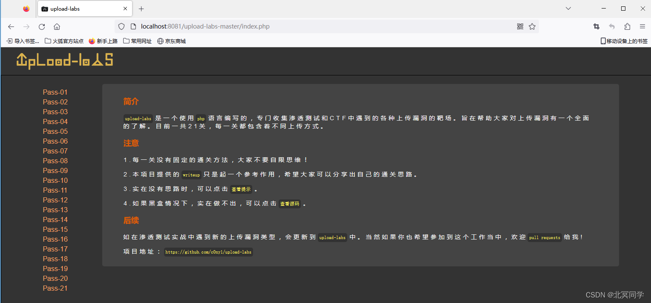Click the screenshot crop tool icon

(x=596, y=26)
